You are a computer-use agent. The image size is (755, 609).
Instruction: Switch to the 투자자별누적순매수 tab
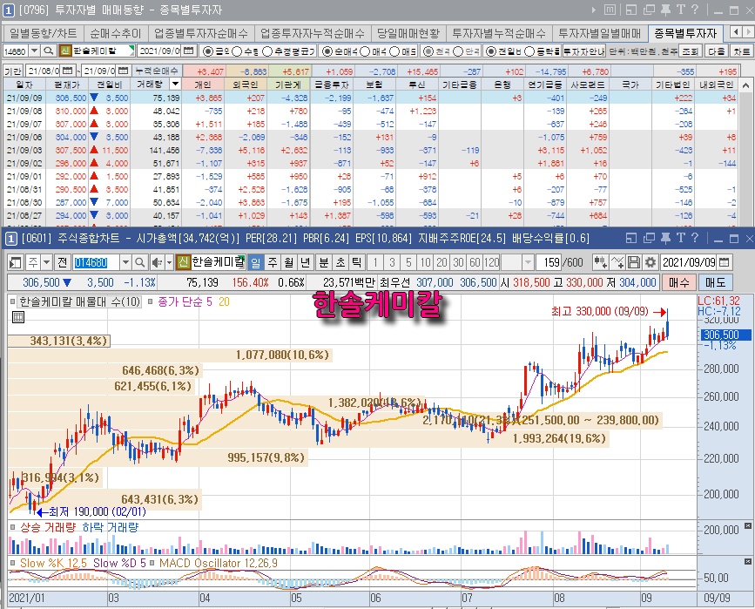click(499, 33)
